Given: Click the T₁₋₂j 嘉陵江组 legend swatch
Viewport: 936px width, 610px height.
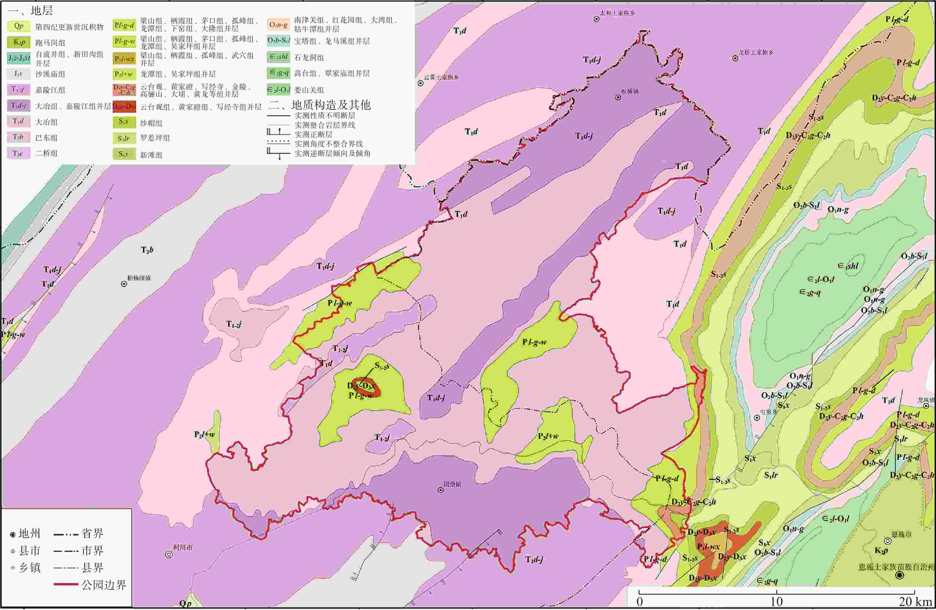Looking at the screenshot, I should (x=18, y=90).
